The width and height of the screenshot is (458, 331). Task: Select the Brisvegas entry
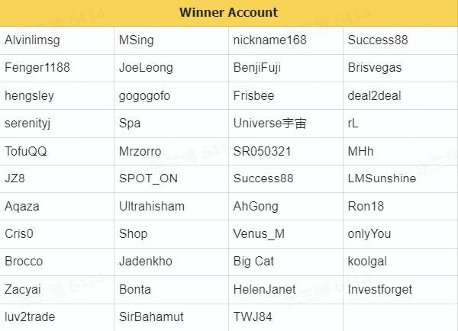click(x=375, y=67)
